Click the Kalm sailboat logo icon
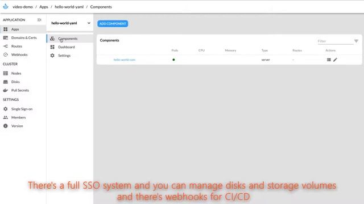364x204 pixels. pyautogui.click(x=6, y=6)
